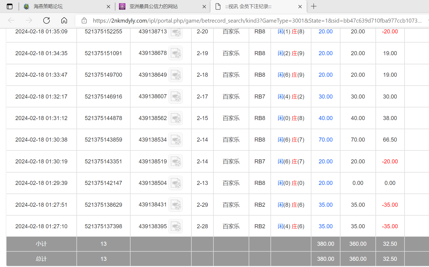Open result 闲(1) 庄(8) link

pos(291,31)
